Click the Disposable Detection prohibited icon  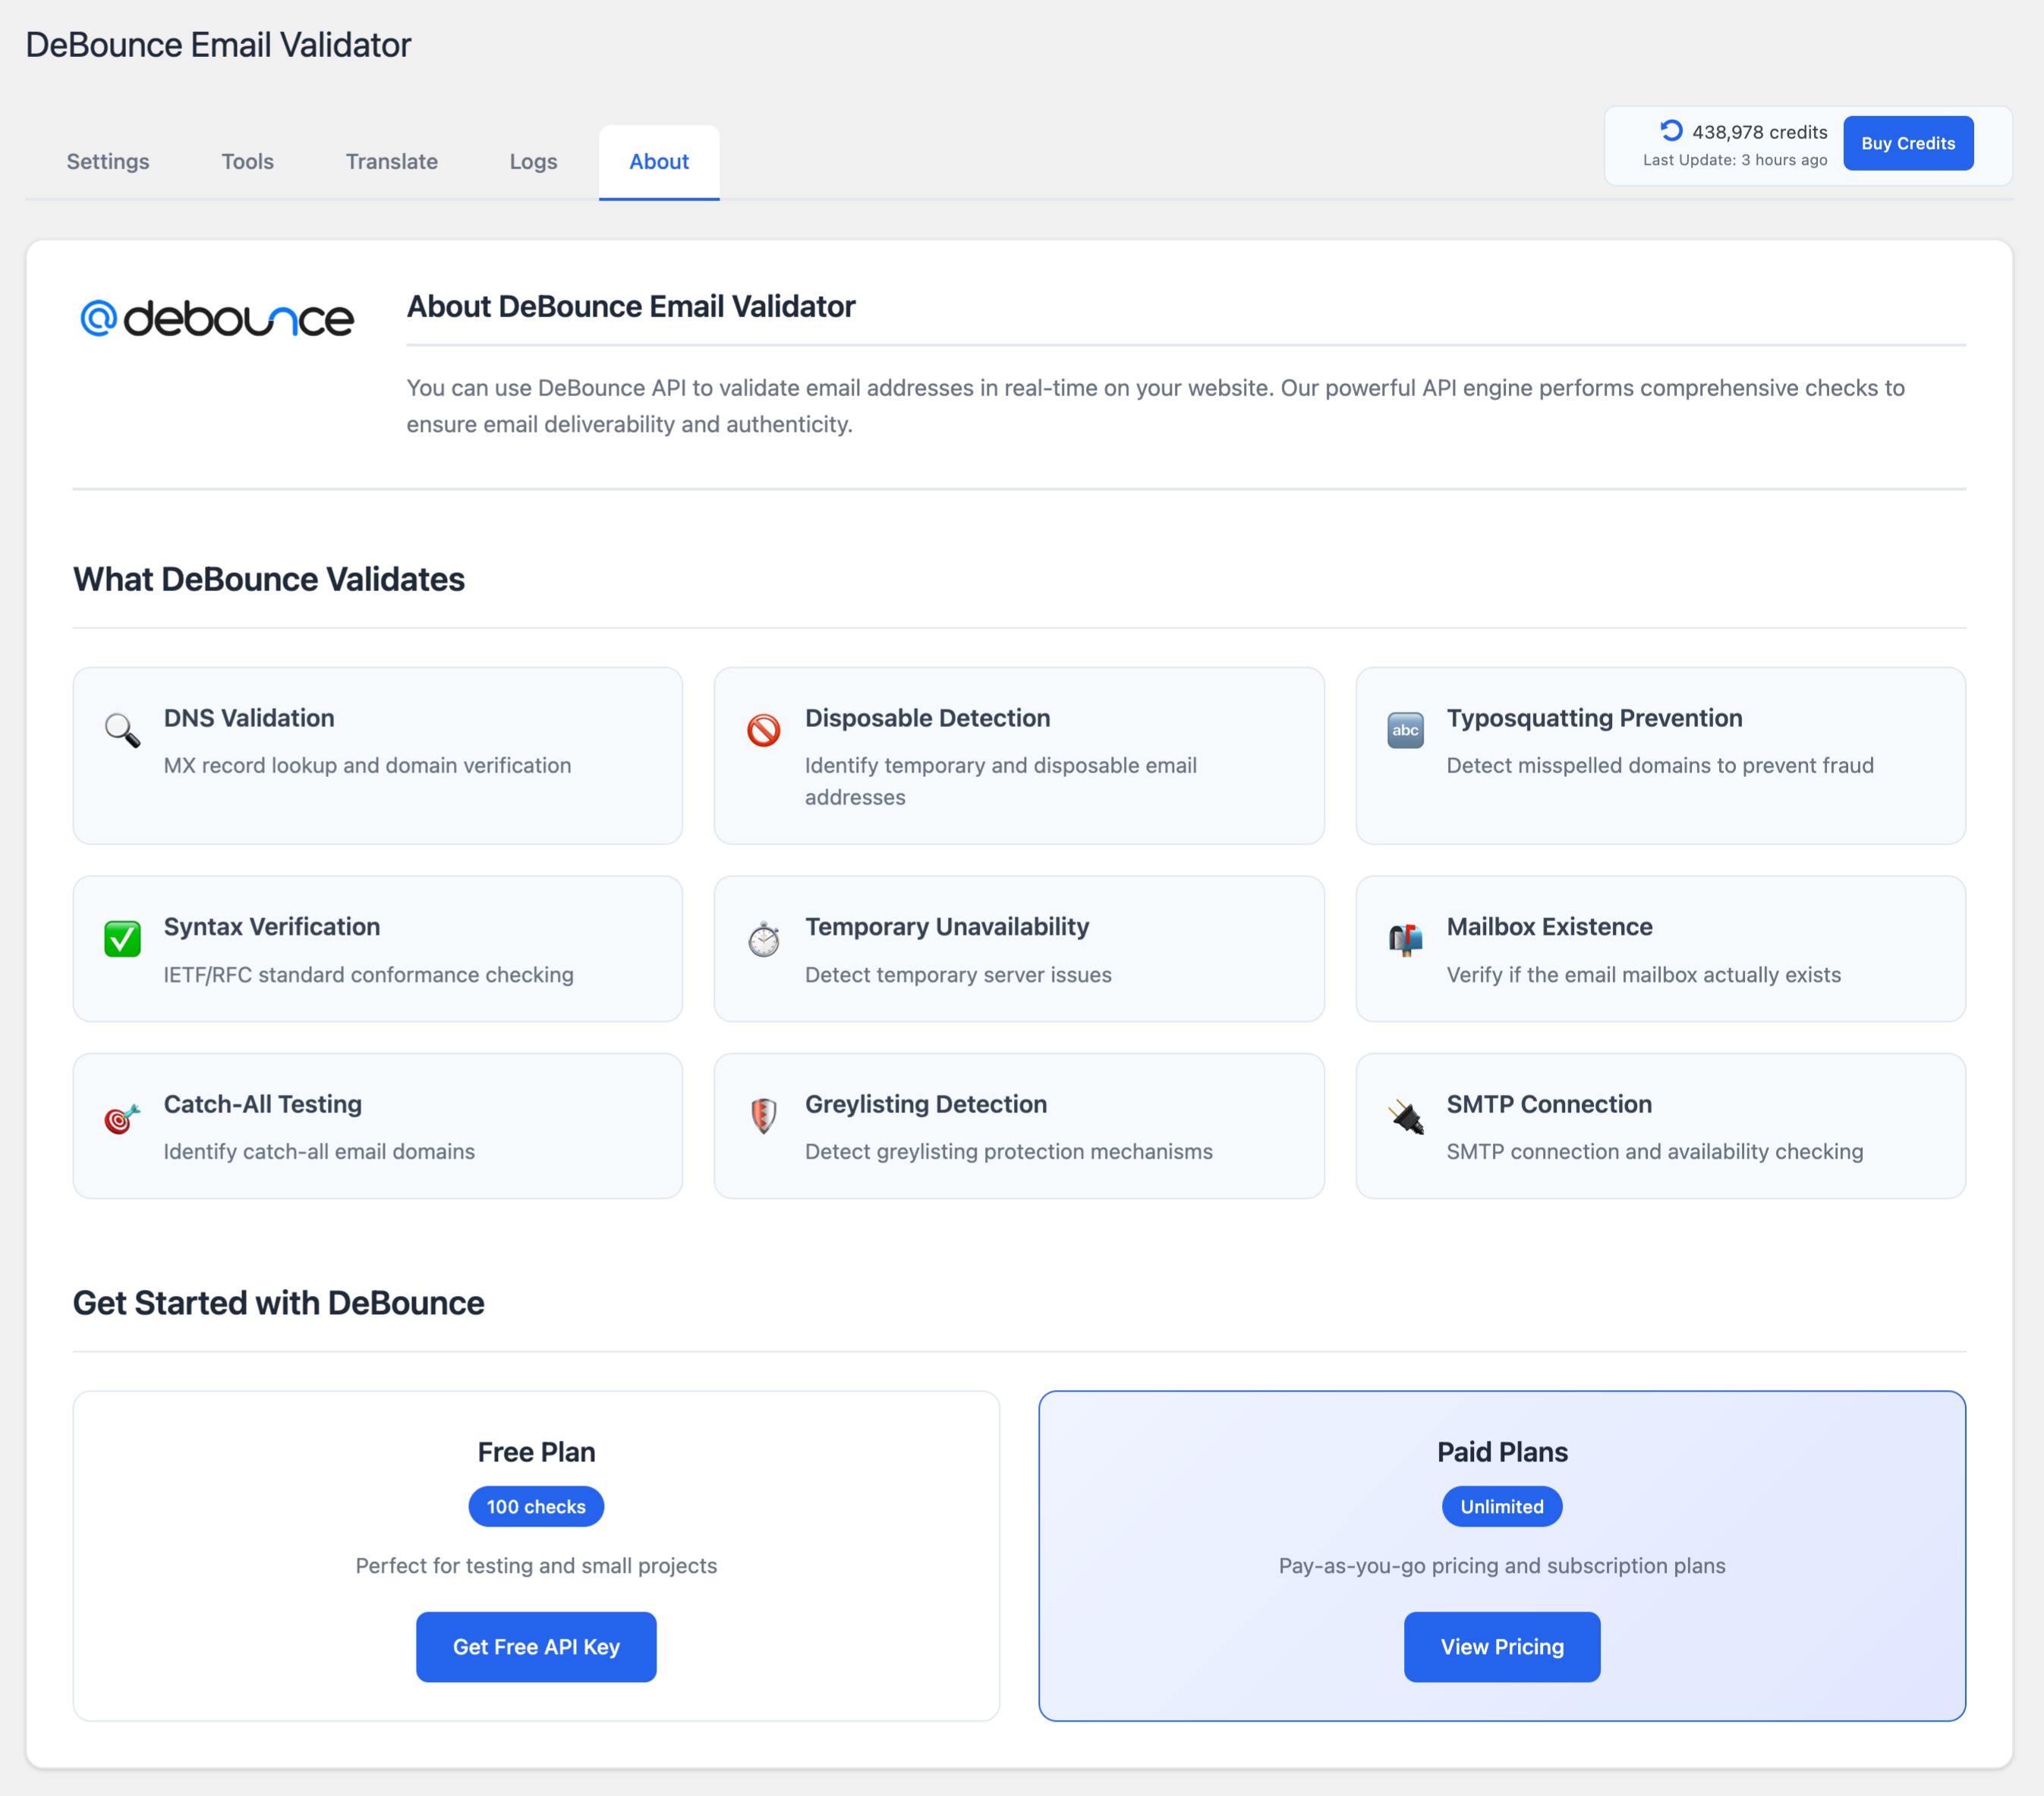[763, 730]
